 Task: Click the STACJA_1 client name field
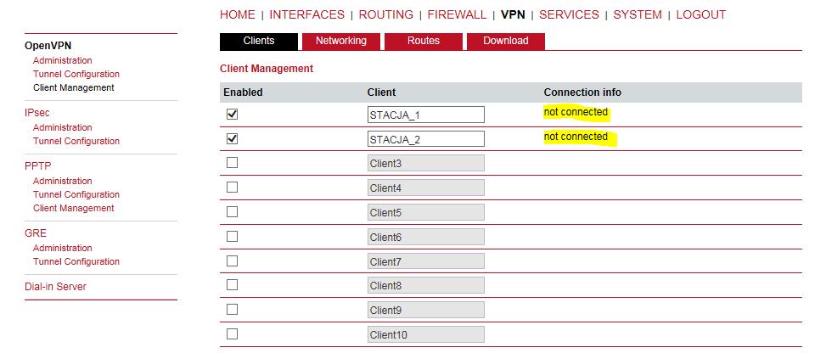click(x=425, y=115)
